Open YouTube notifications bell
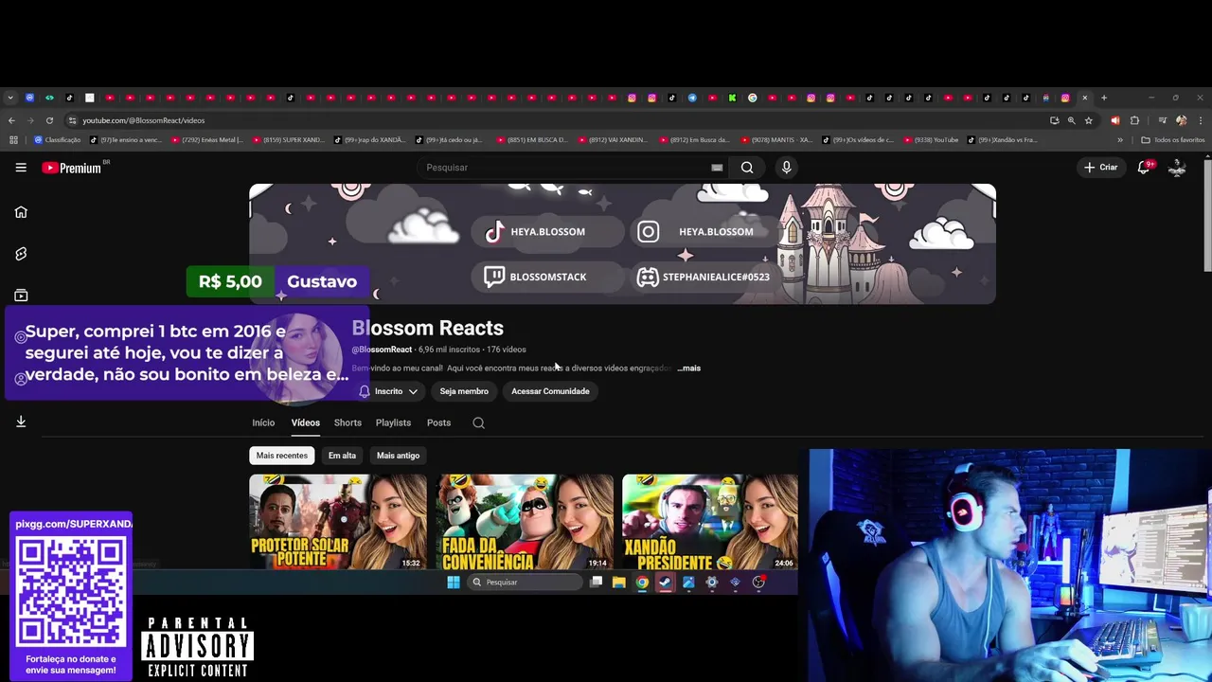 [1144, 167]
